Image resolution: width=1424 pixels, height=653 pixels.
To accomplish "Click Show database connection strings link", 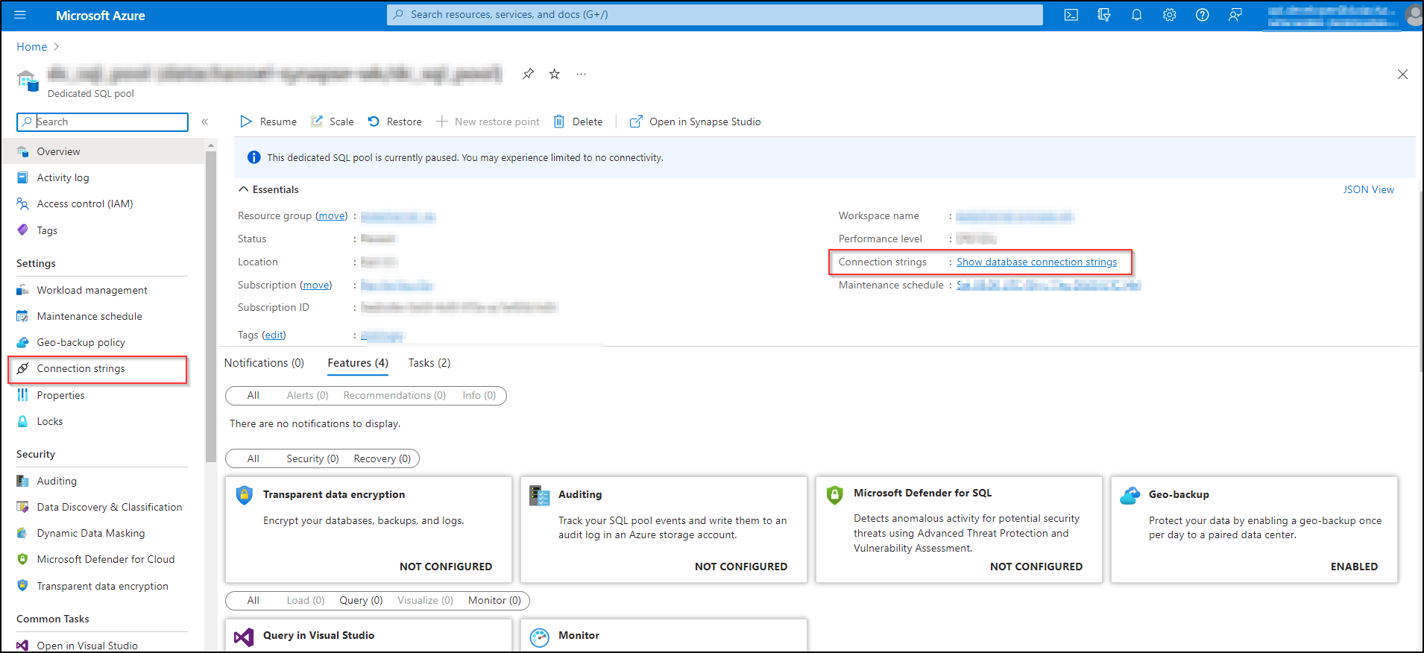I will point(1037,262).
